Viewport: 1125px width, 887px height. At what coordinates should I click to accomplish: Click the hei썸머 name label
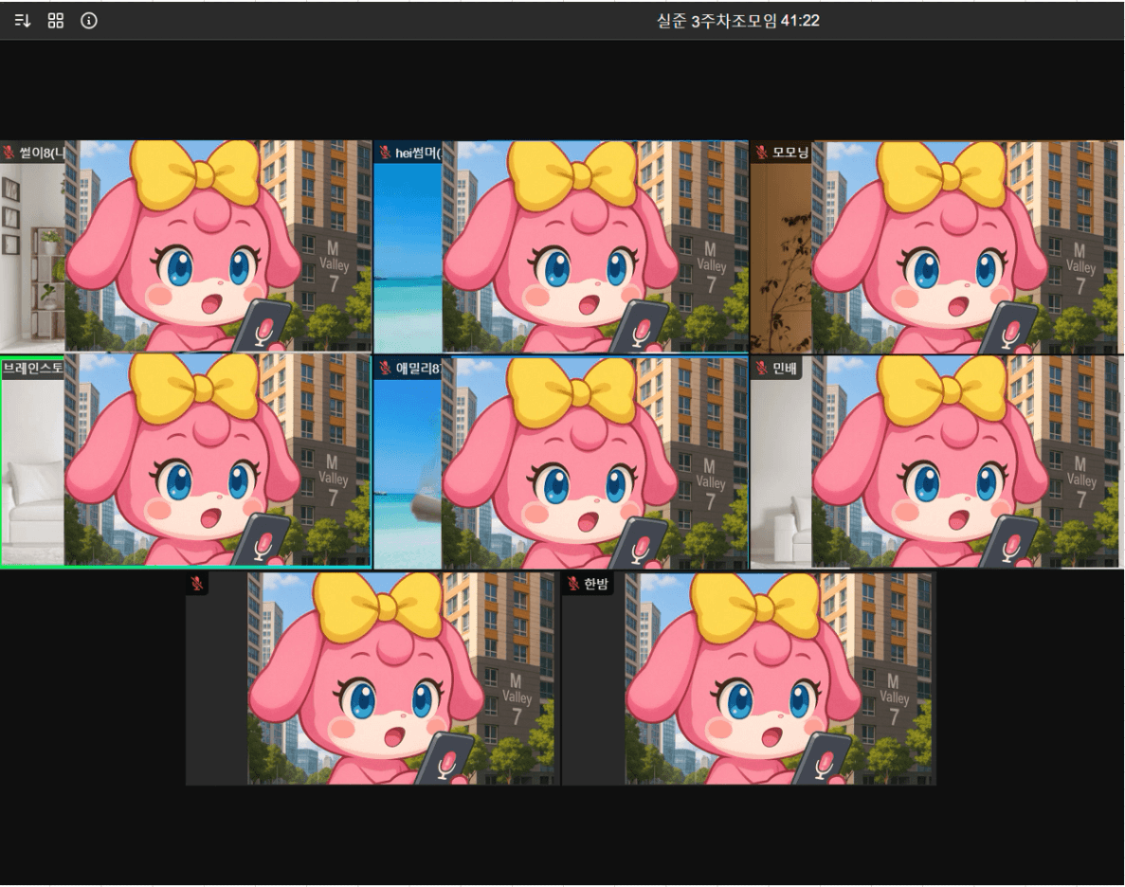[x=418, y=153]
